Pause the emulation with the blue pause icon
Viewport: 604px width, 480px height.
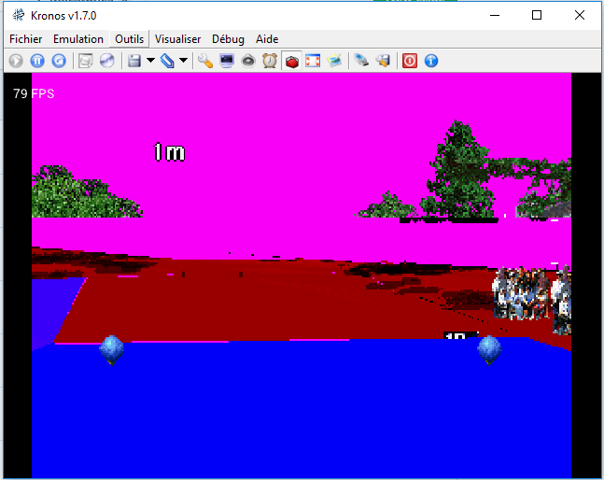37,61
